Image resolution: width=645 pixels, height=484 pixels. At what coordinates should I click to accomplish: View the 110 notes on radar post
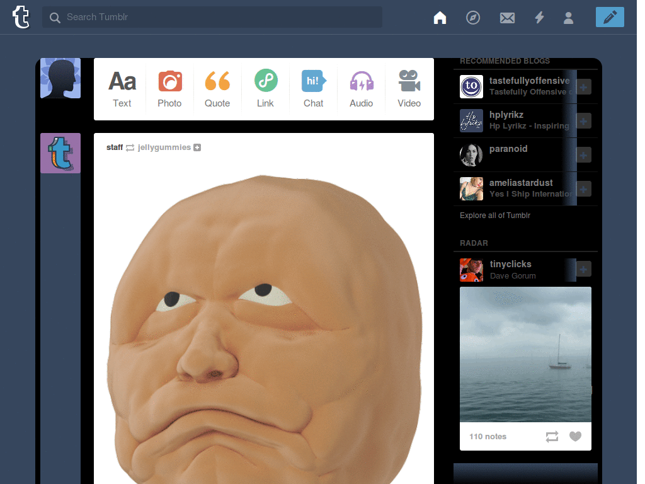point(488,436)
